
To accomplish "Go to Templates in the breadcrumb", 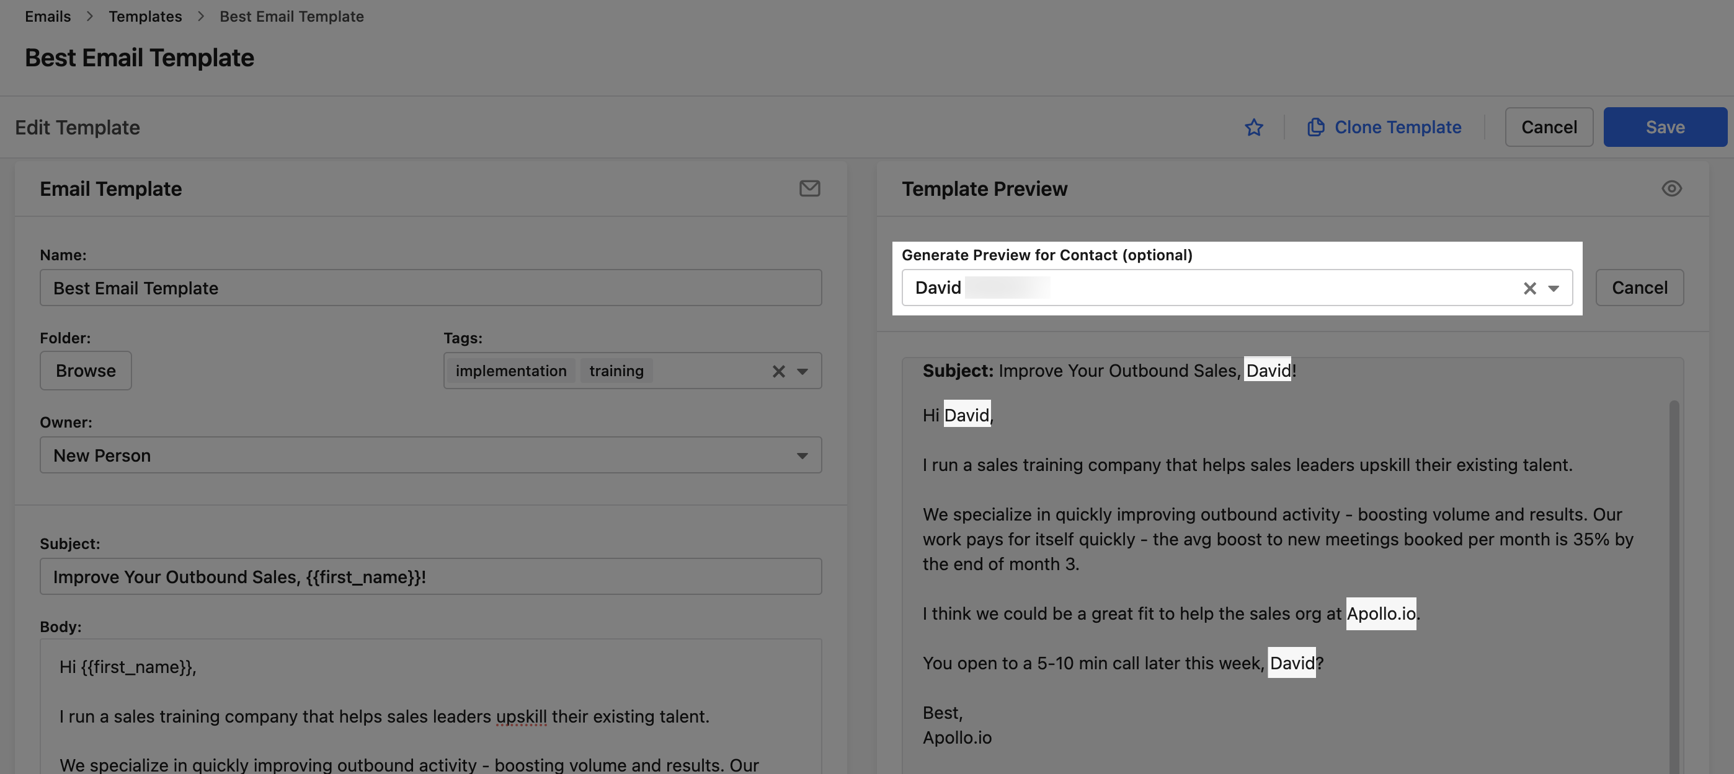I will coord(145,16).
